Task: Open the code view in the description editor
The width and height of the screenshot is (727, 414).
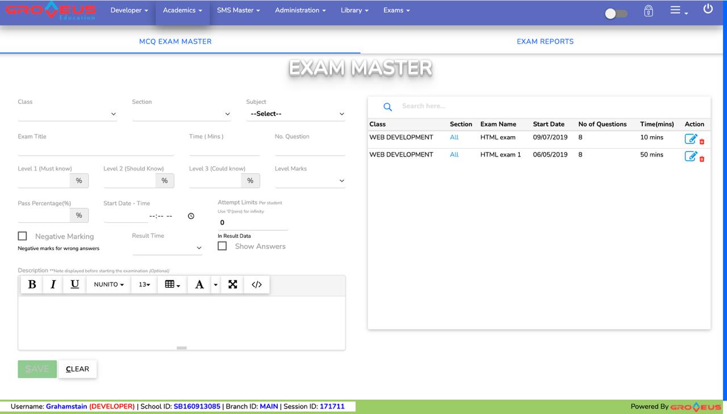Action: coord(257,284)
